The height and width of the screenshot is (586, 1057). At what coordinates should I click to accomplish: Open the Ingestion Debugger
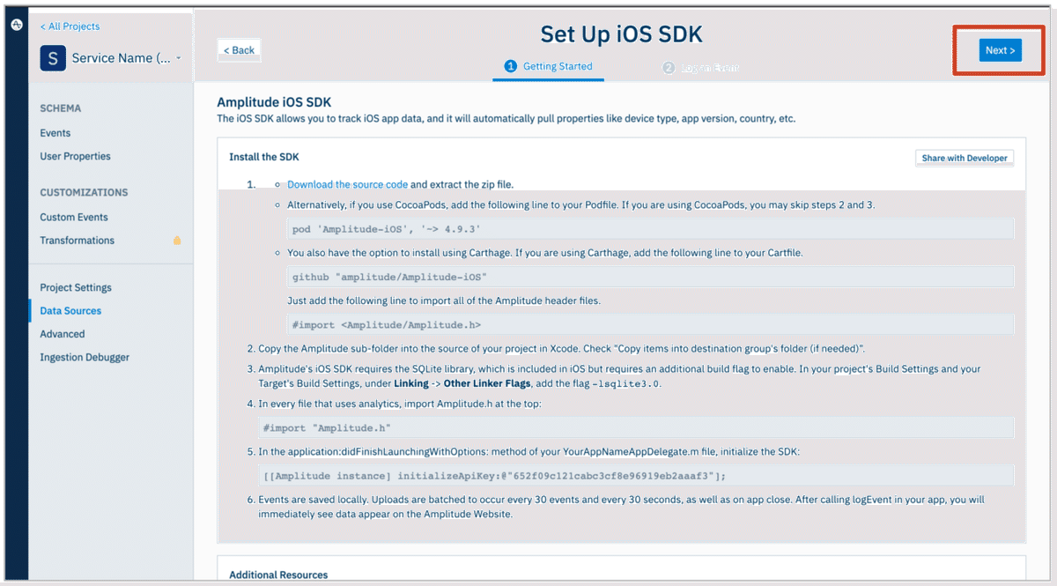click(85, 357)
